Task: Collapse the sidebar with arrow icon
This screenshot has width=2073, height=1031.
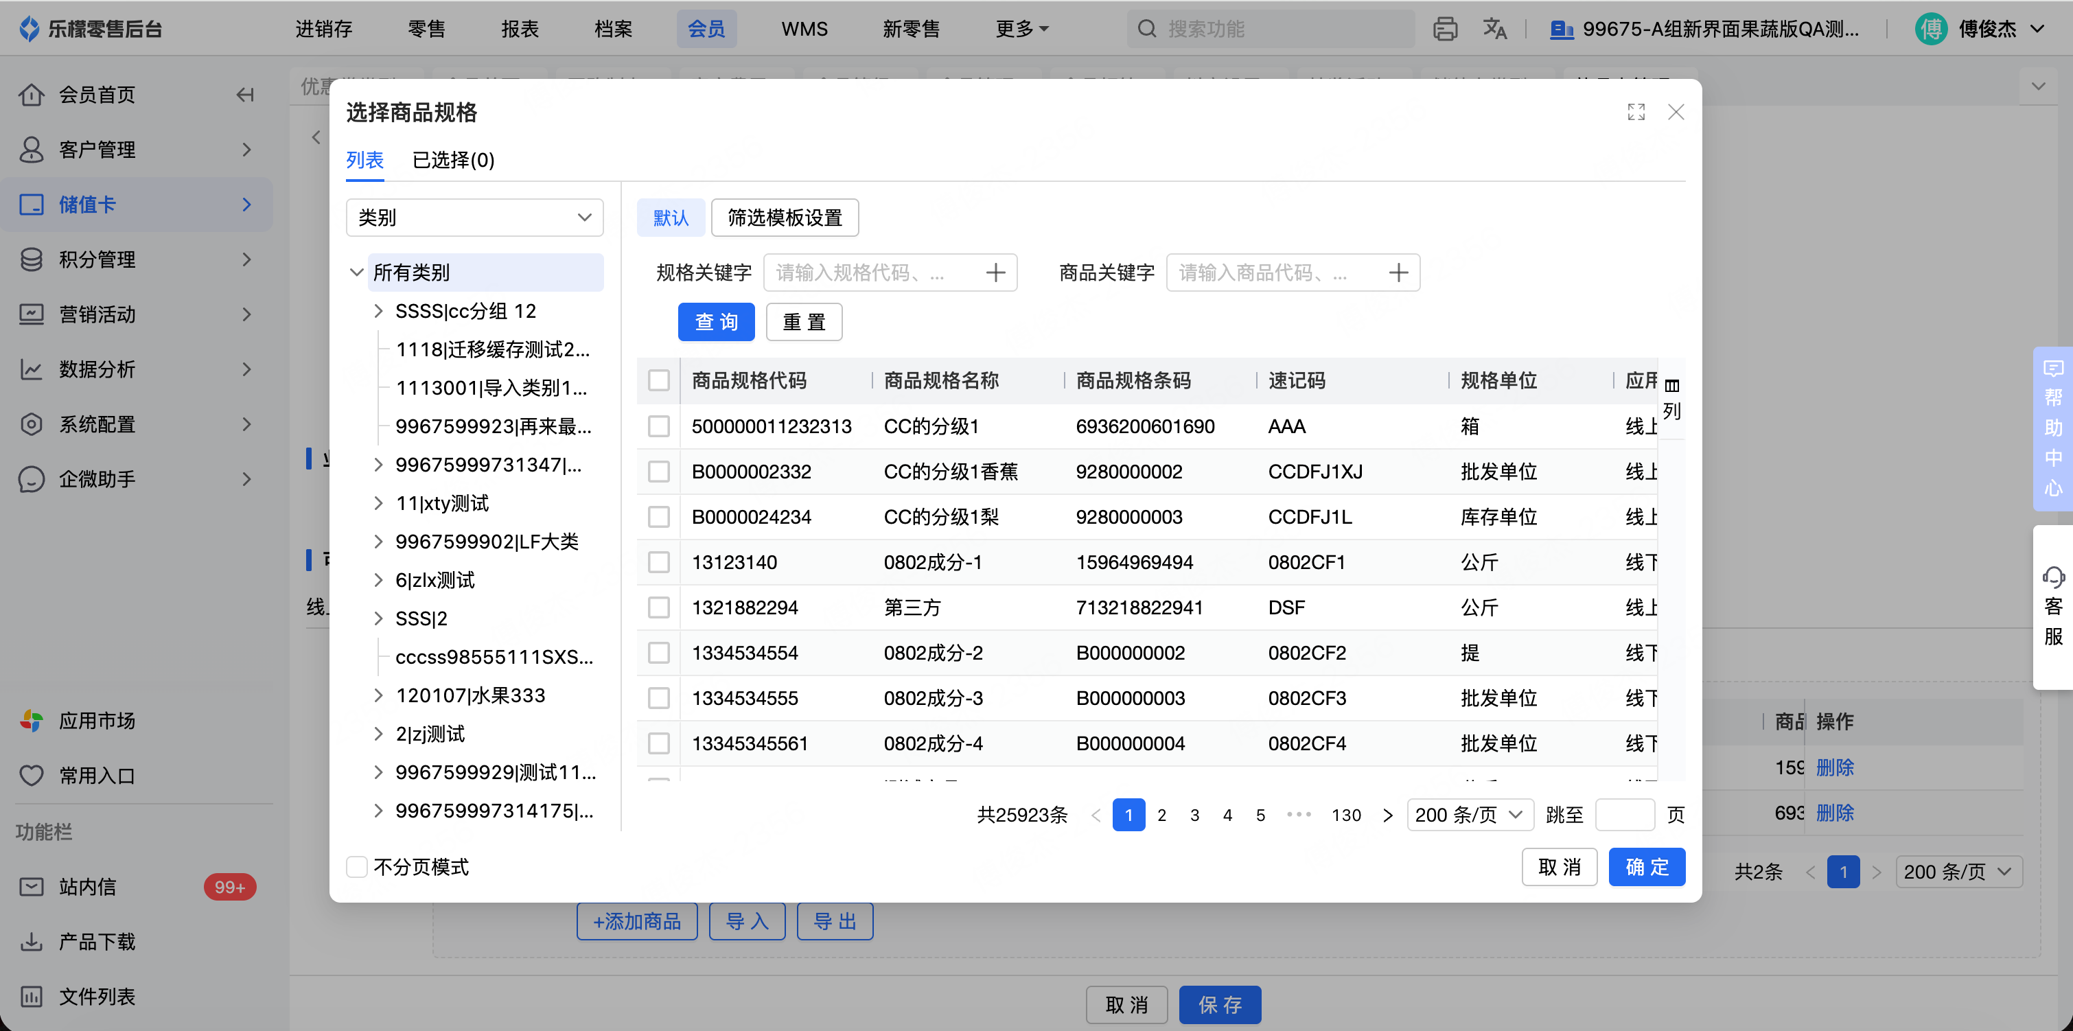Action: 244,95
